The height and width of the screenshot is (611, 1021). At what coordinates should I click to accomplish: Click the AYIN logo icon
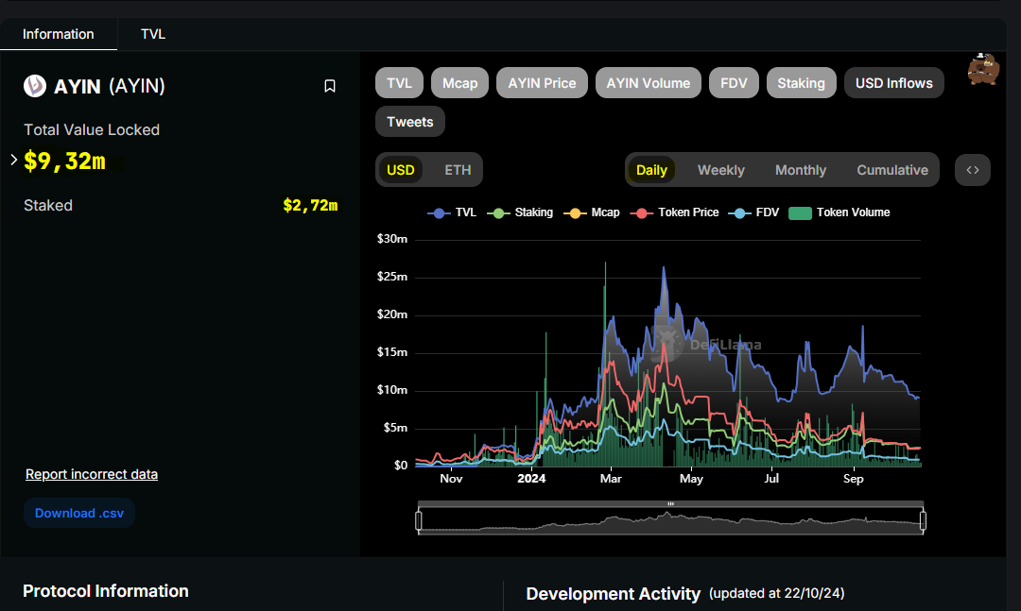[x=35, y=86]
